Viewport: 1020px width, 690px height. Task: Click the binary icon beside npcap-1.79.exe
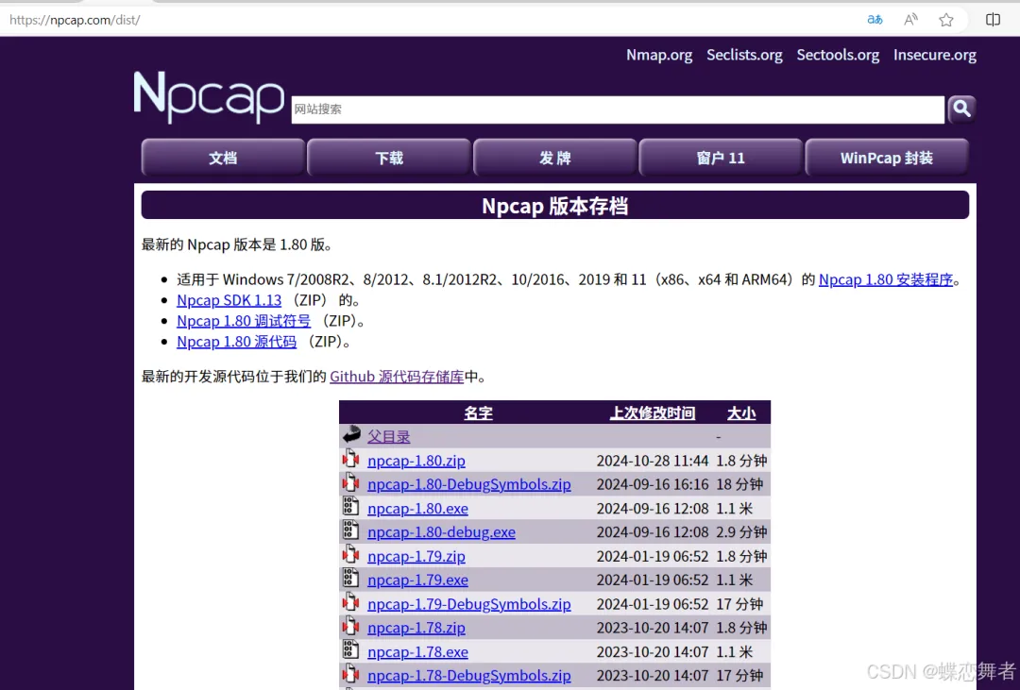tap(350, 578)
